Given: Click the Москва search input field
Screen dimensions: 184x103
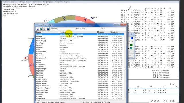Looking at the screenshot, I should point(63,29).
